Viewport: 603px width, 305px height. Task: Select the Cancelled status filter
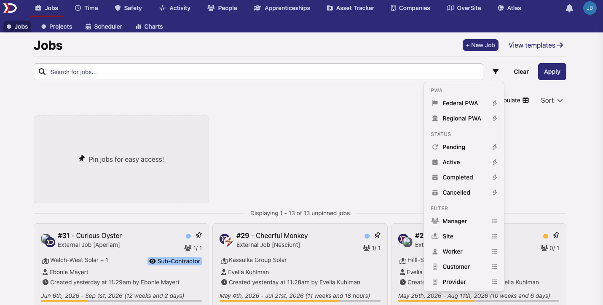(465, 193)
